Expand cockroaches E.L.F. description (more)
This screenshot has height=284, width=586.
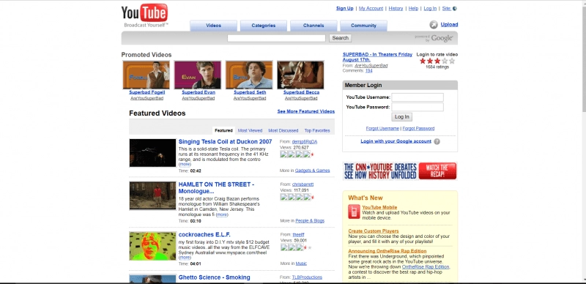tap(185, 258)
